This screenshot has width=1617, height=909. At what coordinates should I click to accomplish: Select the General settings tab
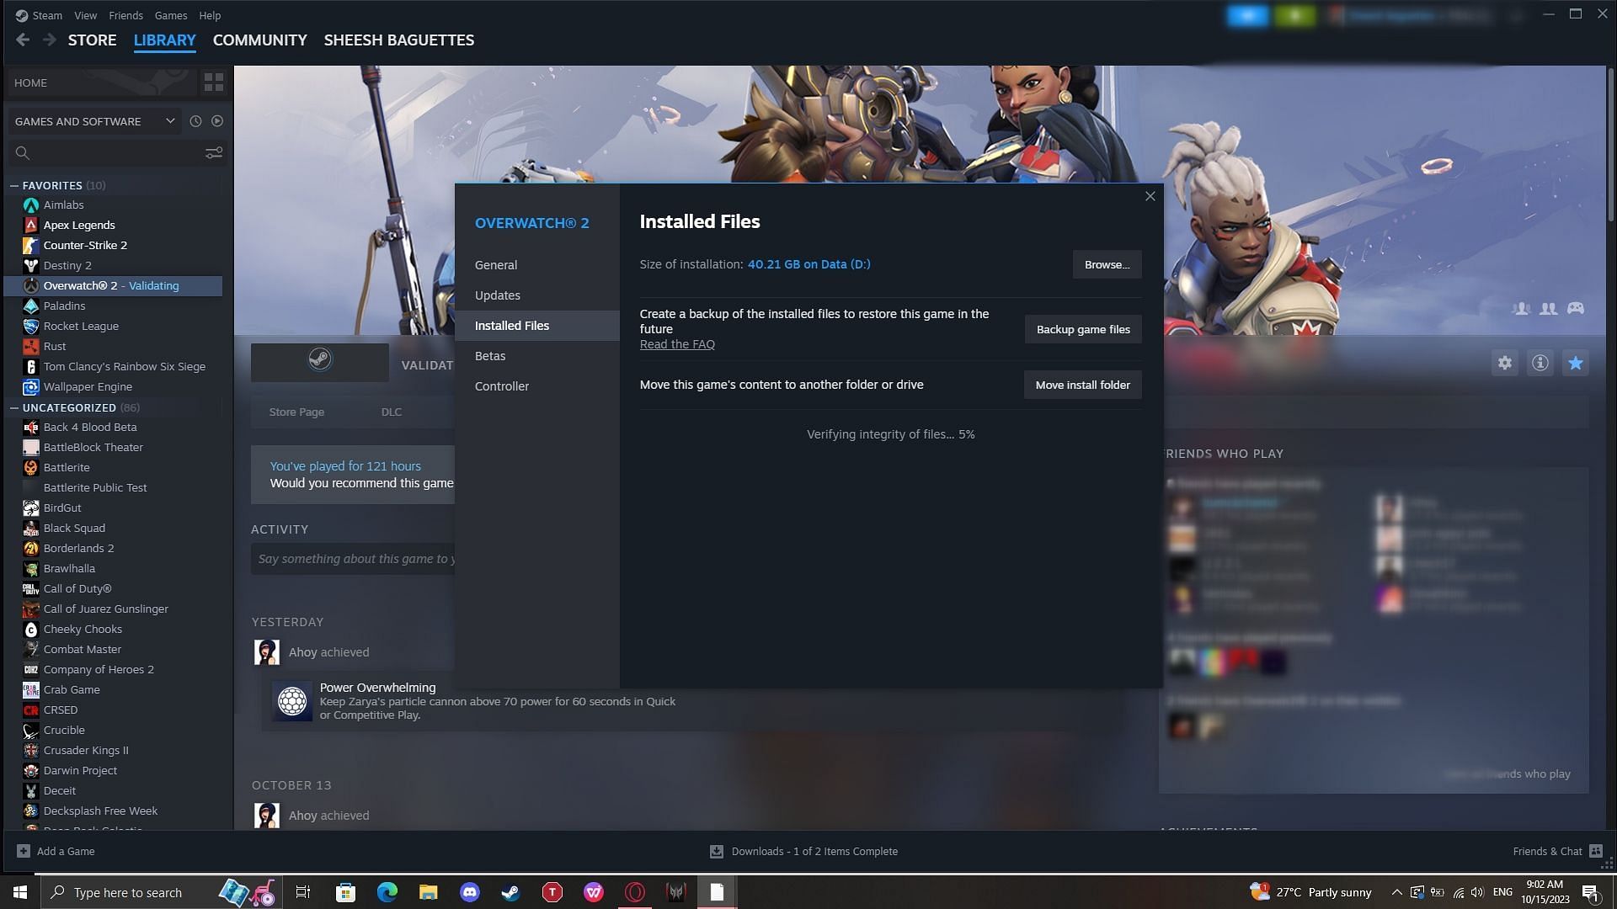(x=495, y=264)
